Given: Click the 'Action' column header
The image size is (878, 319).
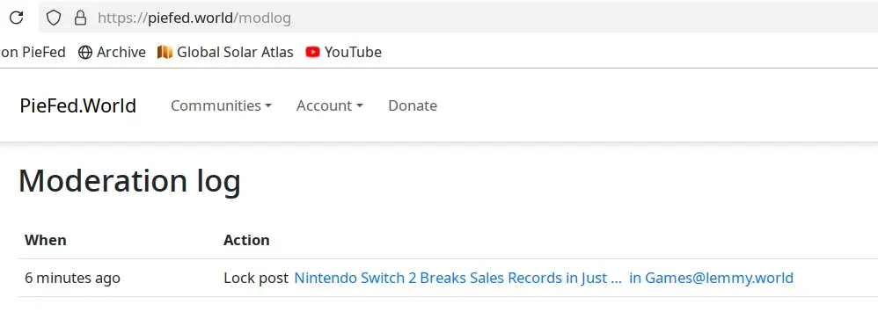Looking at the screenshot, I should coord(246,240).
